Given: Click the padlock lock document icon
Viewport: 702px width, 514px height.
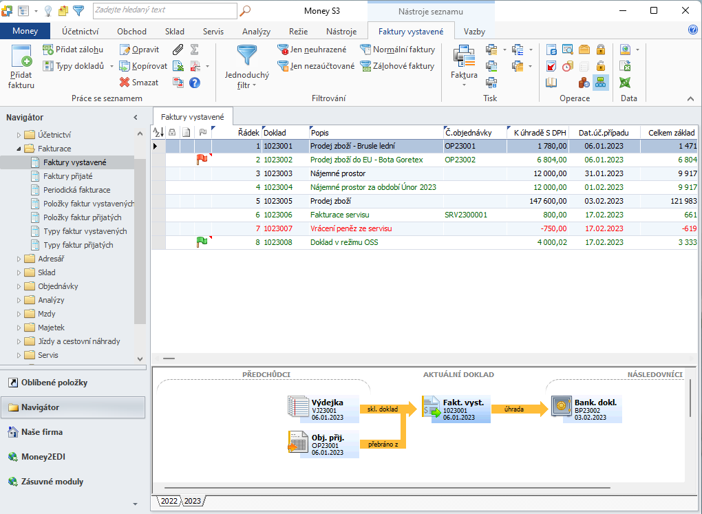Looking at the screenshot, I should pos(601,50).
